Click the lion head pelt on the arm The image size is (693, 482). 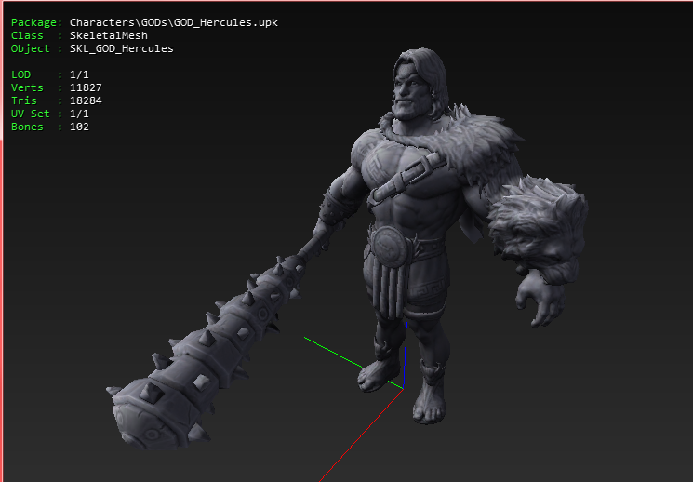tap(537, 228)
